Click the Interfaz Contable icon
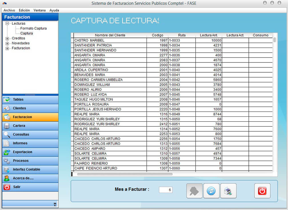 coord(7,170)
